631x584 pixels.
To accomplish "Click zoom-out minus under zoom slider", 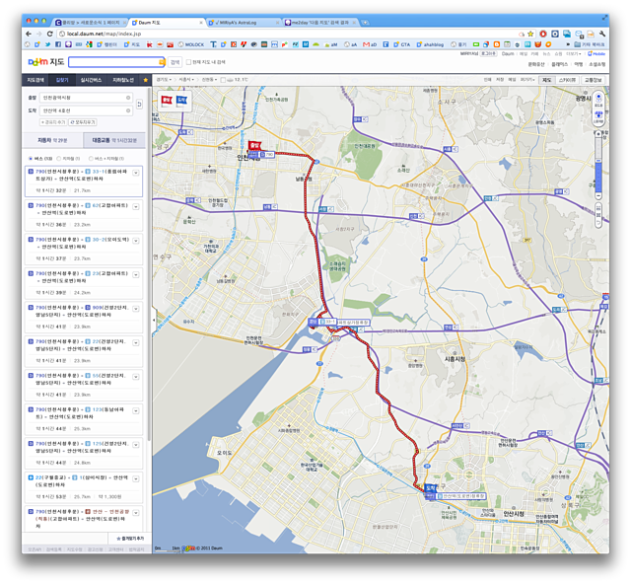I will tap(598, 195).
